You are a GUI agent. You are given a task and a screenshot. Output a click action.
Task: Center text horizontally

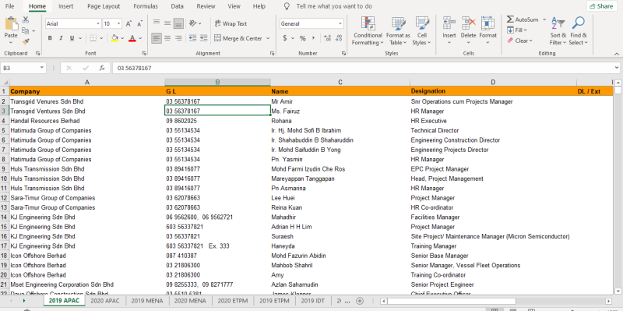[167, 38]
